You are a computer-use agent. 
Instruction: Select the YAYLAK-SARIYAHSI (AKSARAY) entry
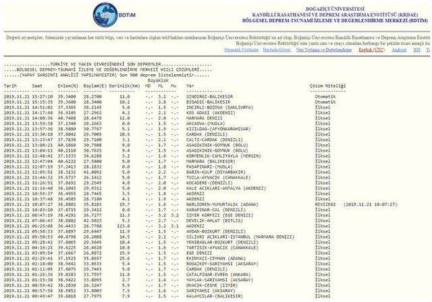(x=219, y=280)
